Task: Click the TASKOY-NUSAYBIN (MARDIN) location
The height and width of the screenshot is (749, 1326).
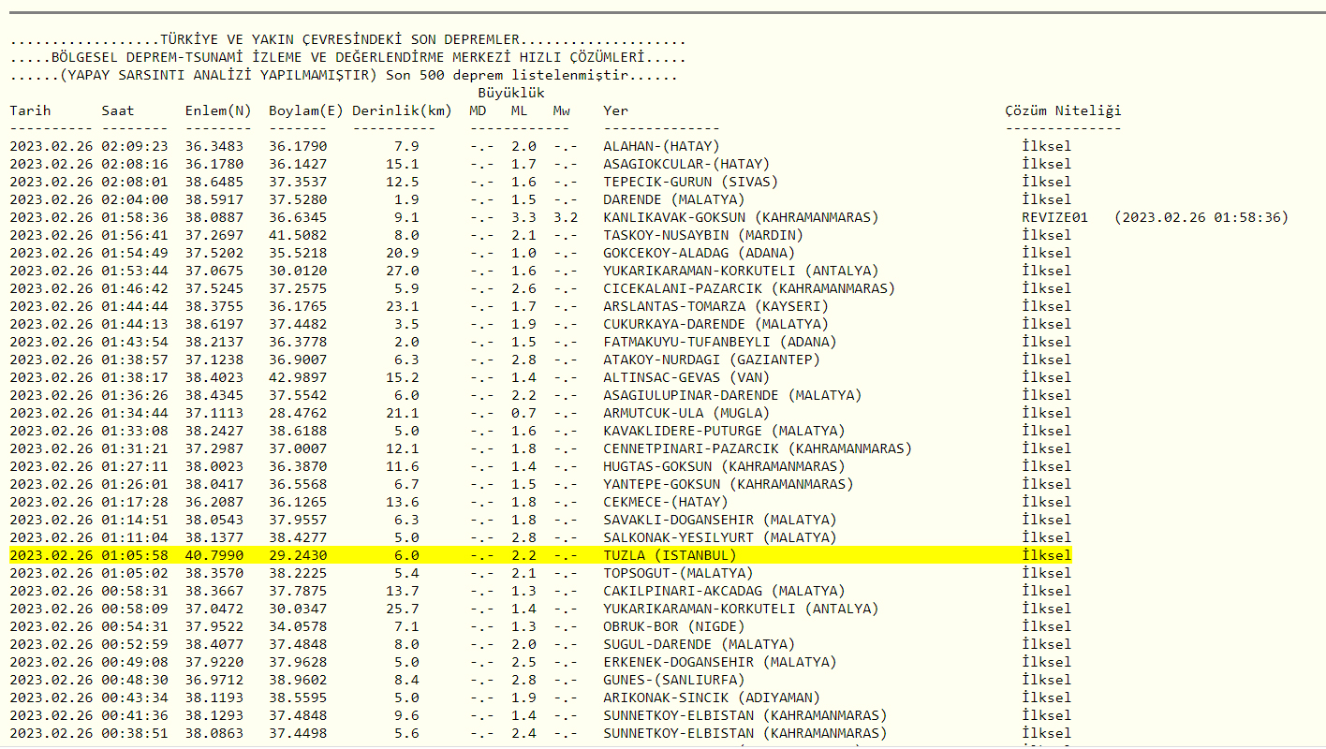Action: (x=703, y=235)
